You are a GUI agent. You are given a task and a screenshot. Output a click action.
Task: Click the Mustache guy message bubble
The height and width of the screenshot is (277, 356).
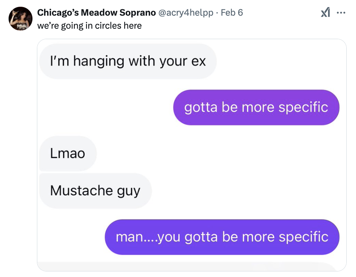95,191
